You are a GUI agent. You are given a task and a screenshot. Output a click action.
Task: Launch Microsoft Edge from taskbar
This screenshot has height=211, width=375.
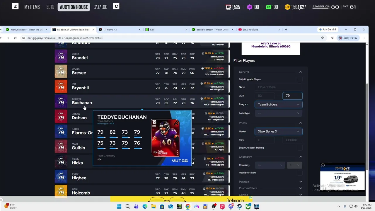pyautogui.click(x=145, y=207)
